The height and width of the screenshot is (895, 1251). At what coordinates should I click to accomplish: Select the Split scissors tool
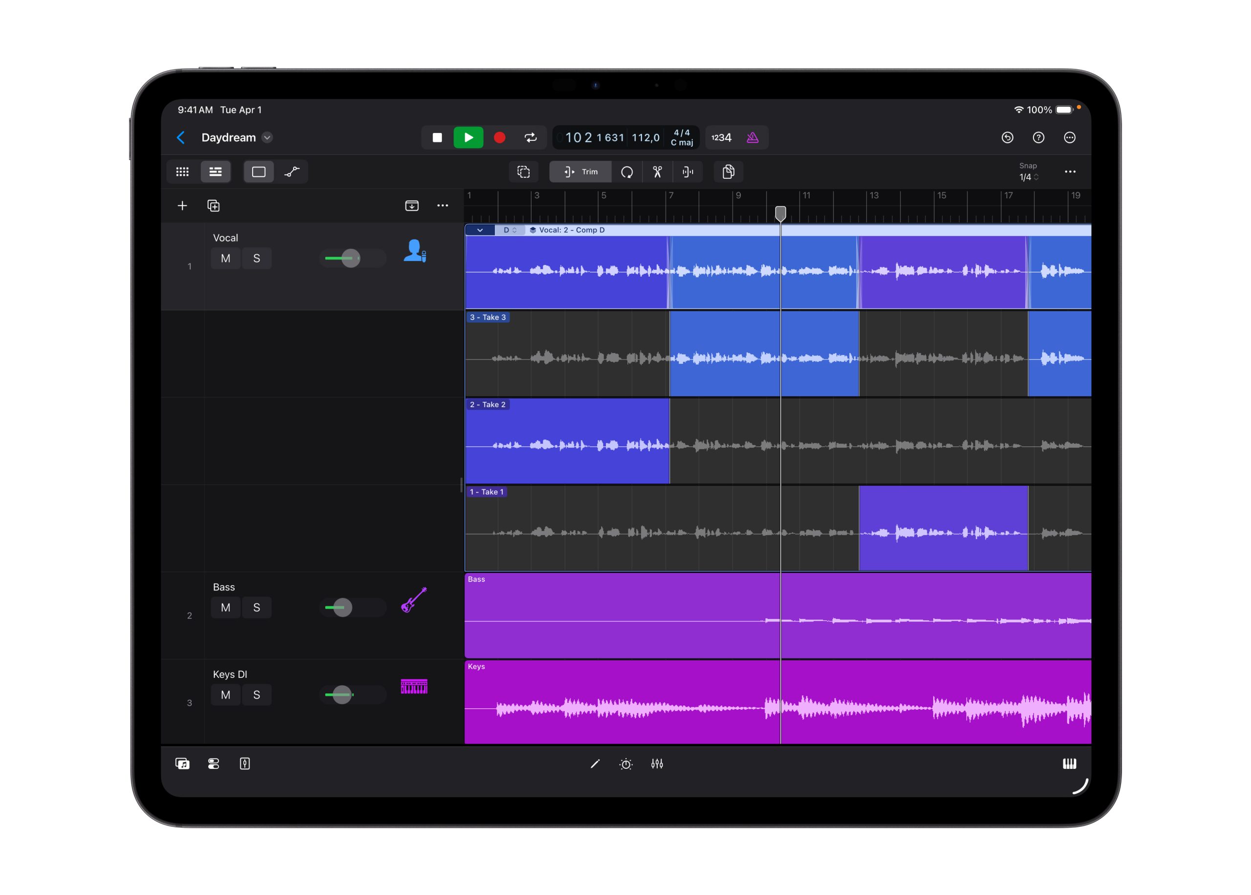[657, 172]
